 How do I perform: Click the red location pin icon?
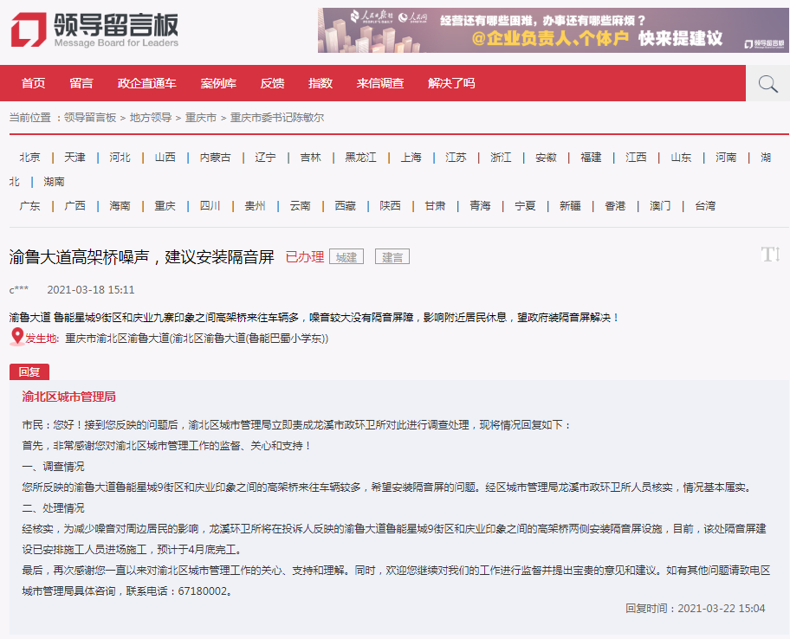click(x=16, y=337)
